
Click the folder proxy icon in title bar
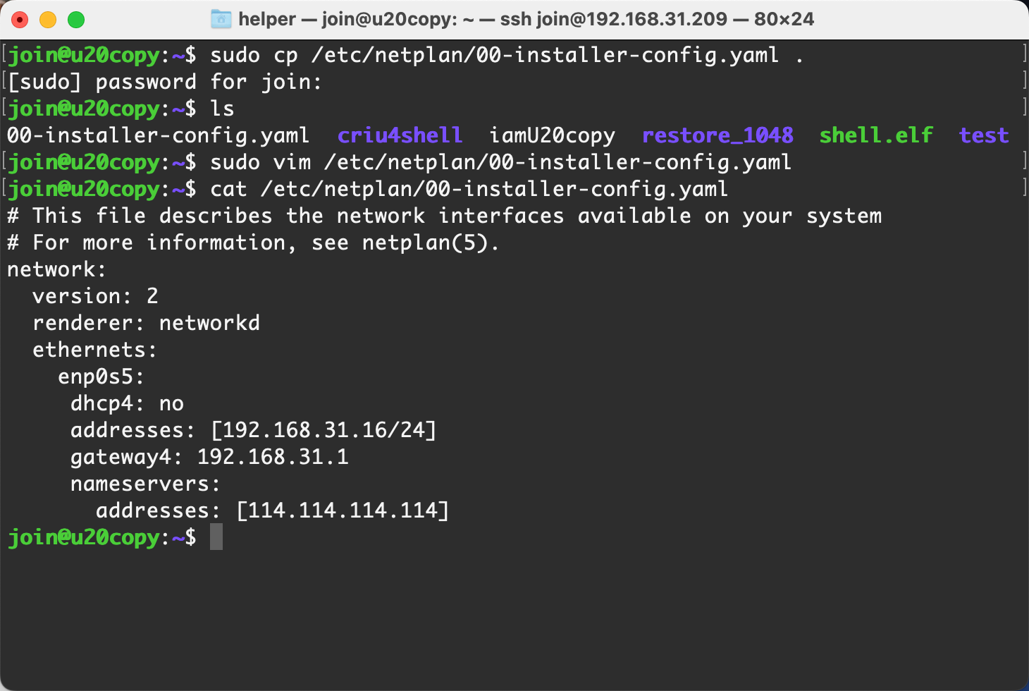221,19
